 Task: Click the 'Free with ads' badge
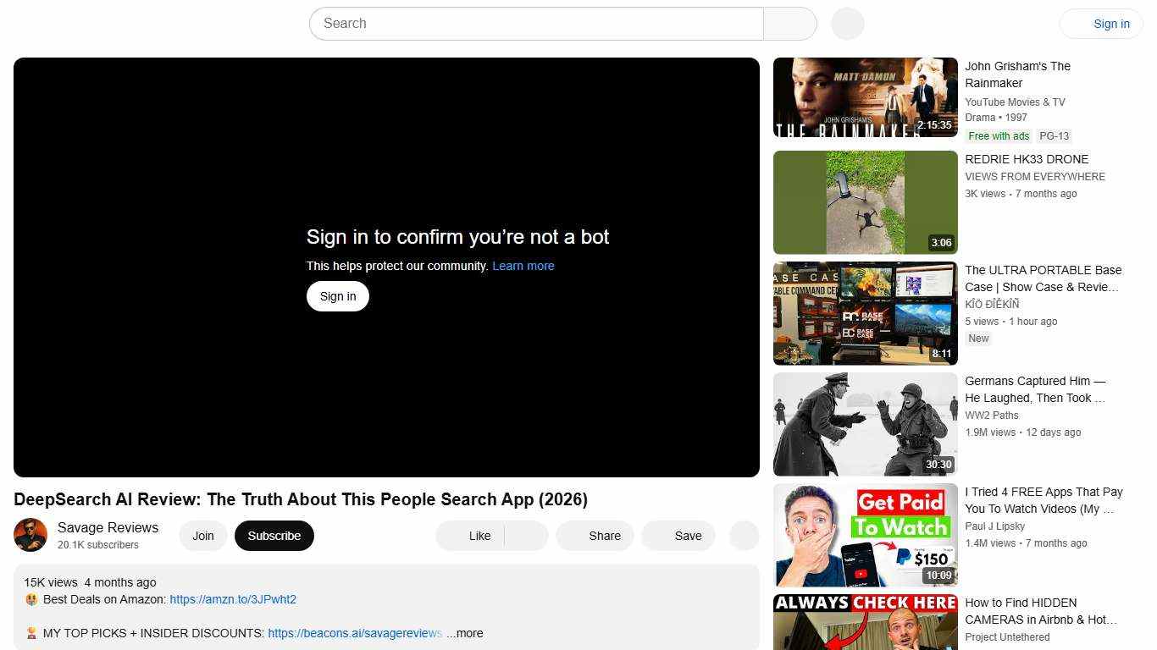pos(998,135)
